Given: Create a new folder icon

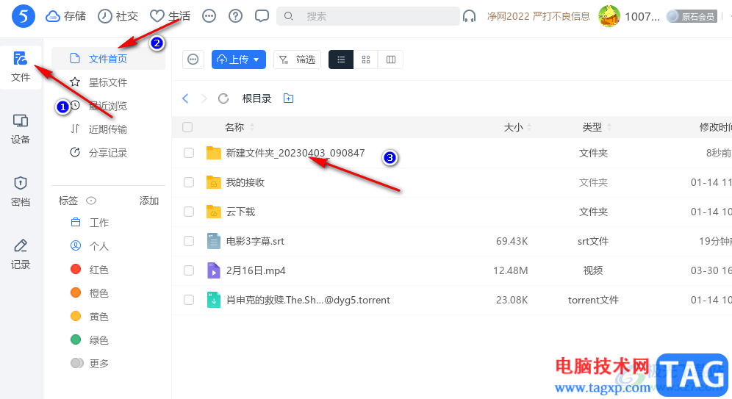Looking at the screenshot, I should click(x=289, y=98).
